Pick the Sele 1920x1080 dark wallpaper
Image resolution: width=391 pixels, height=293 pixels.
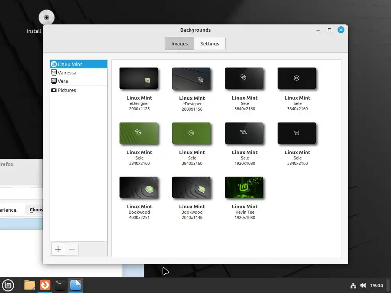244,133
